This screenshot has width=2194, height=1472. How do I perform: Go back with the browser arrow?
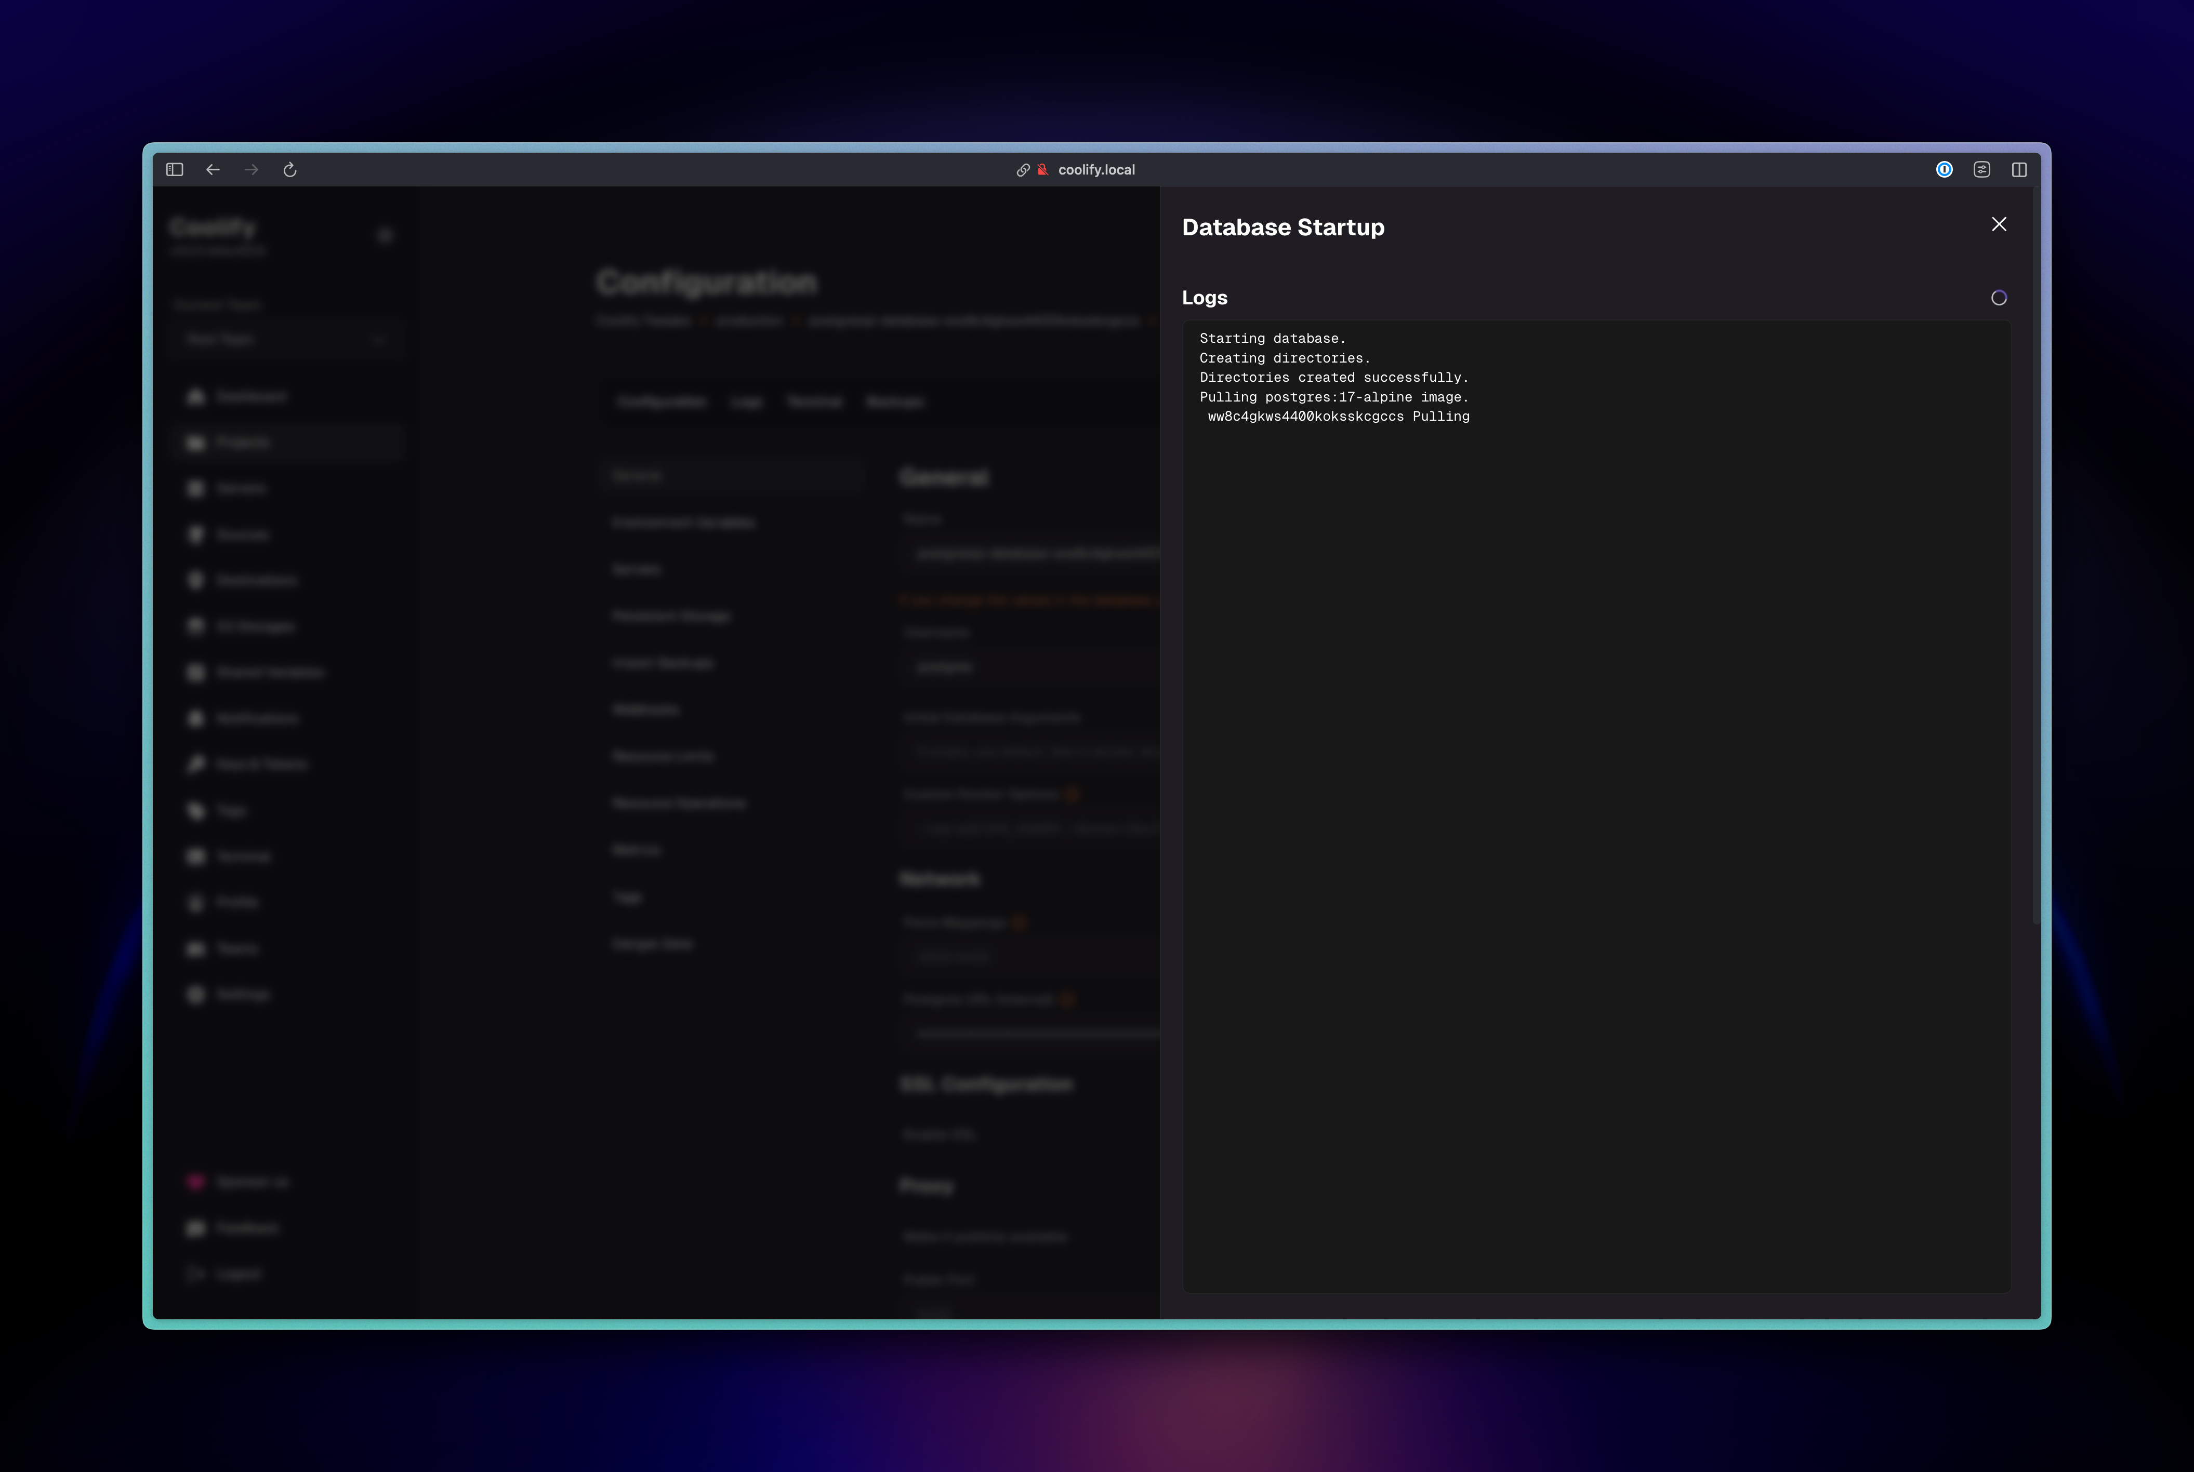coord(213,170)
